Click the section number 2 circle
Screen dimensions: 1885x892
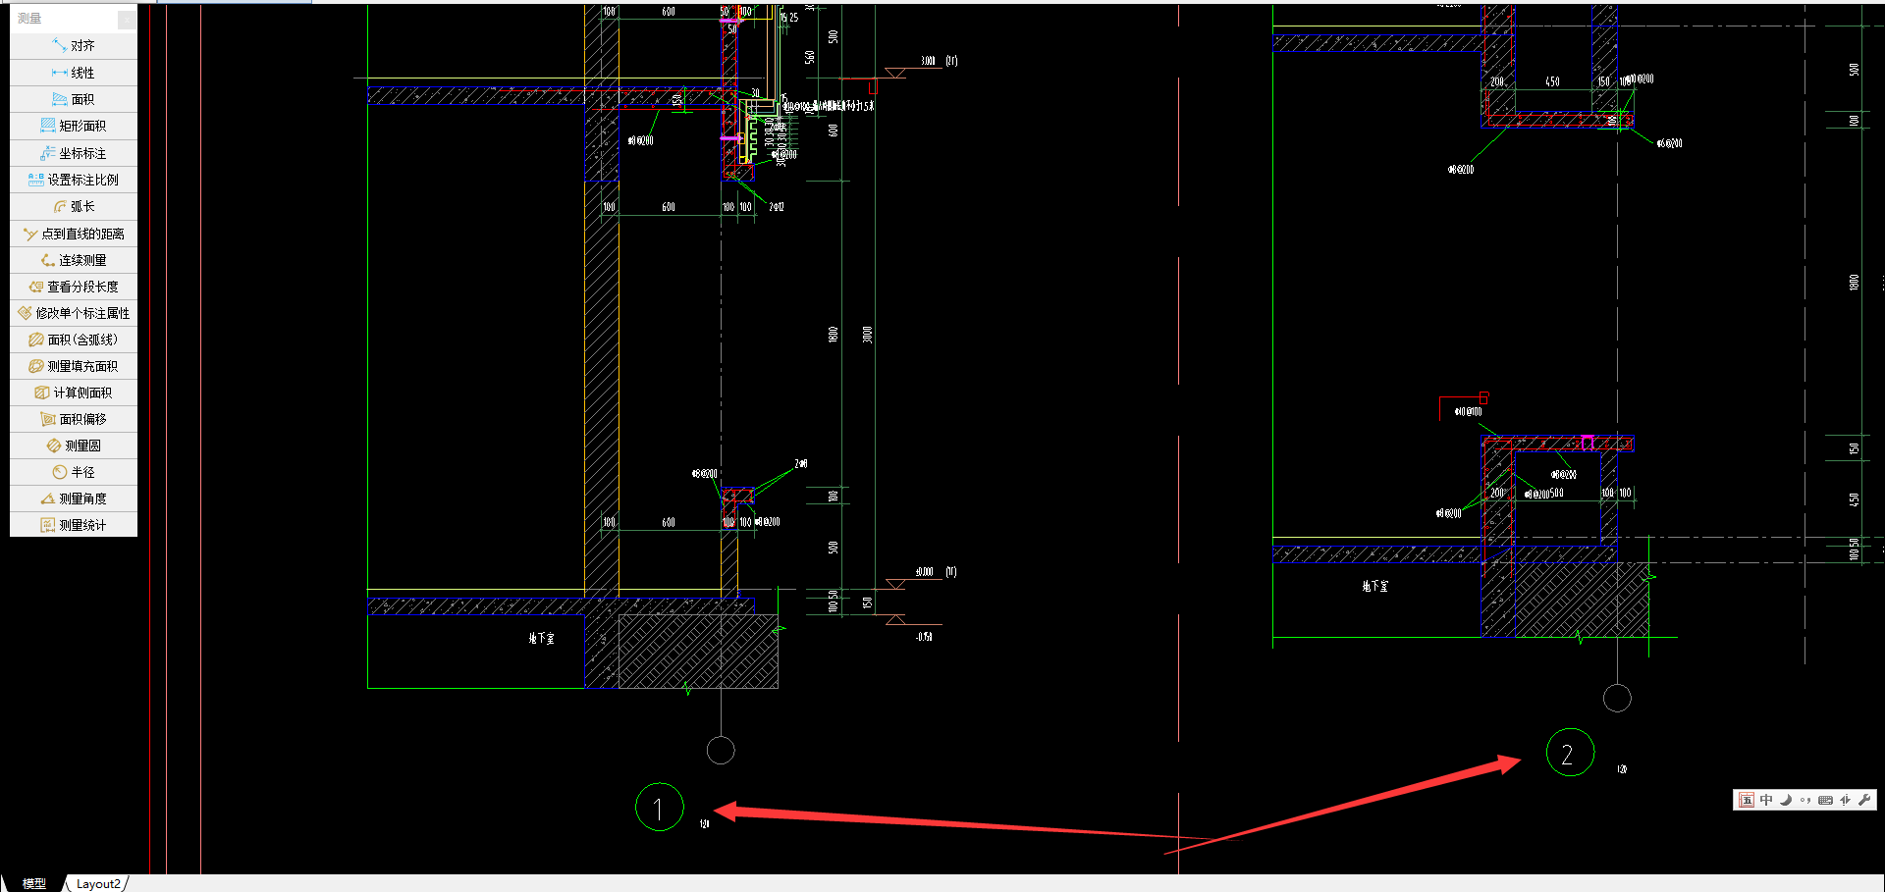pyautogui.click(x=1570, y=753)
